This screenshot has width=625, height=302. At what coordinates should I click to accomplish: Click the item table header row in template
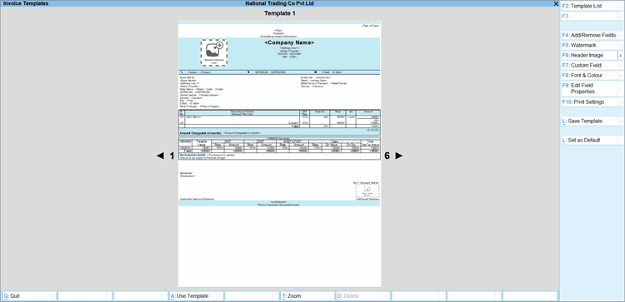pyautogui.click(x=279, y=112)
